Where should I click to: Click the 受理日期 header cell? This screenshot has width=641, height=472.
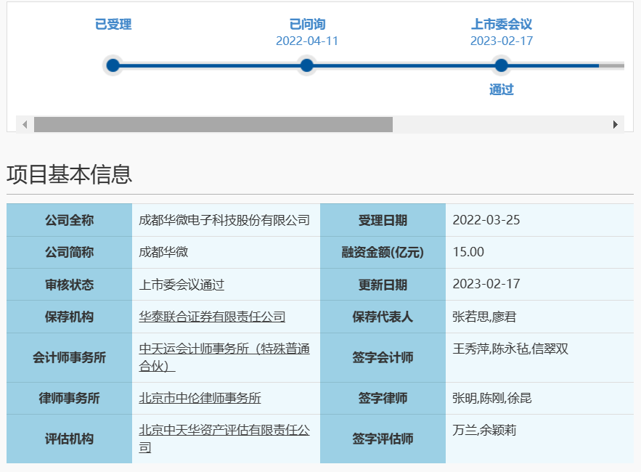point(383,220)
